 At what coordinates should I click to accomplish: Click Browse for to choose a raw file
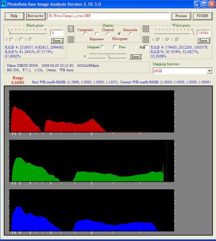pos(36,16)
